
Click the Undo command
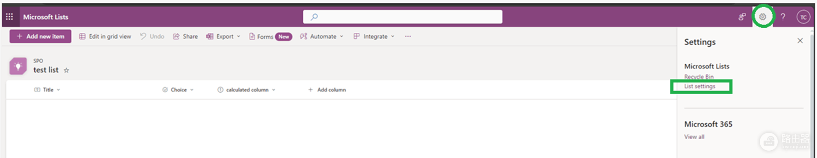click(x=152, y=36)
